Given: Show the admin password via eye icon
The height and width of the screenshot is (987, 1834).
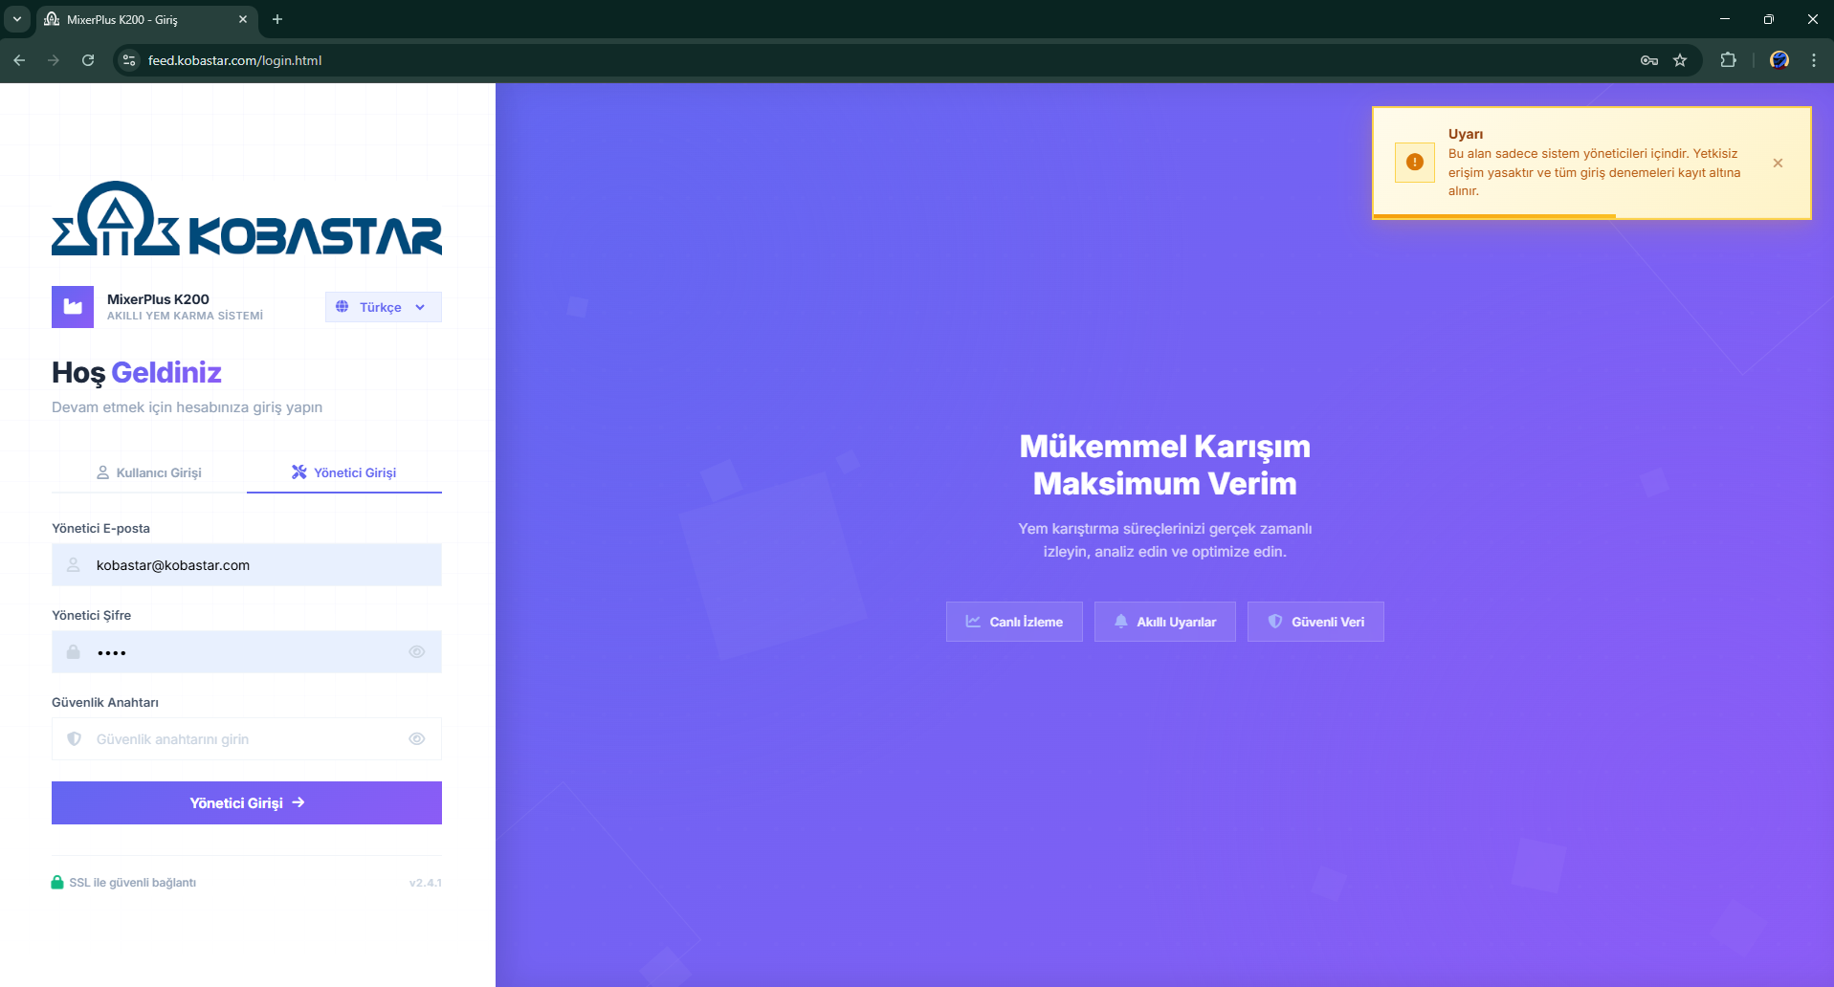Looking at the screenshot, I should pyautogui.click(x=417, y=652).
